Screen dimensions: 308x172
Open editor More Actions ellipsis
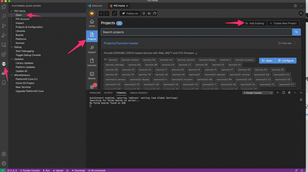pyautogui.click(x=301, y=6)
